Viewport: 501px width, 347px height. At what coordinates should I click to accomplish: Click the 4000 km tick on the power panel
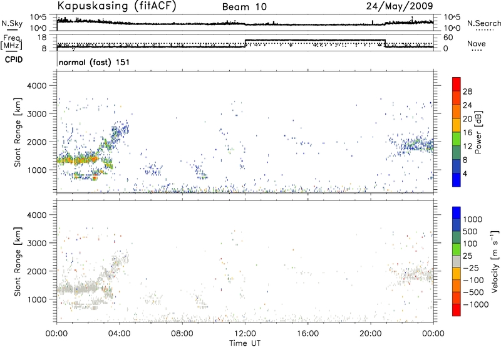37,86
